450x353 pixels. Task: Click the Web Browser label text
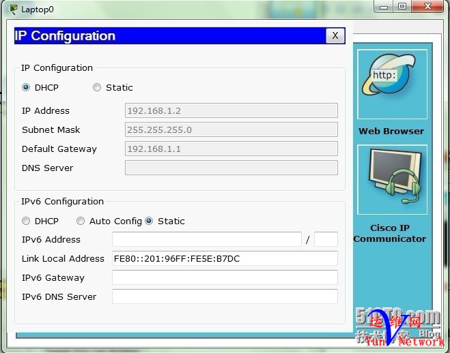pyautogui.click(x=391, y=131)
